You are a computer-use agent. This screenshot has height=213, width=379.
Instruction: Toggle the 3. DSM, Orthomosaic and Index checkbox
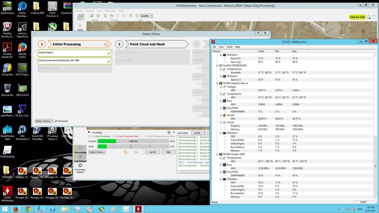142,136
